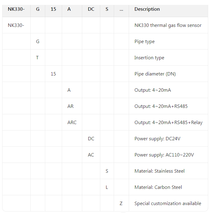Click the 'Insertion type' description text
This screenshot has height=213, width=214.
pos(149,58)
